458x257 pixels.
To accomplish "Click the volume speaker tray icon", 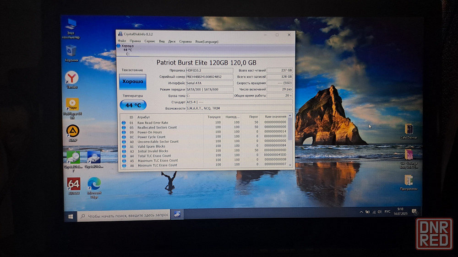I will pos(379,212).
